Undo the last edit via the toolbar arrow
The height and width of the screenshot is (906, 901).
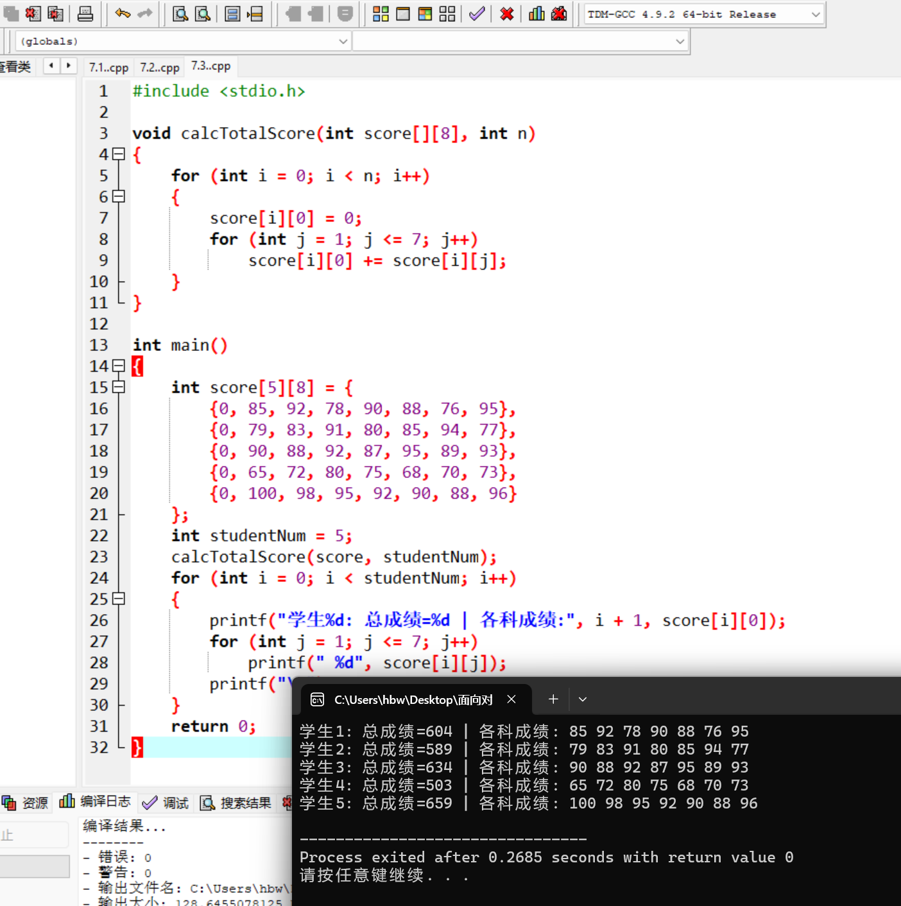pos(123,13)
